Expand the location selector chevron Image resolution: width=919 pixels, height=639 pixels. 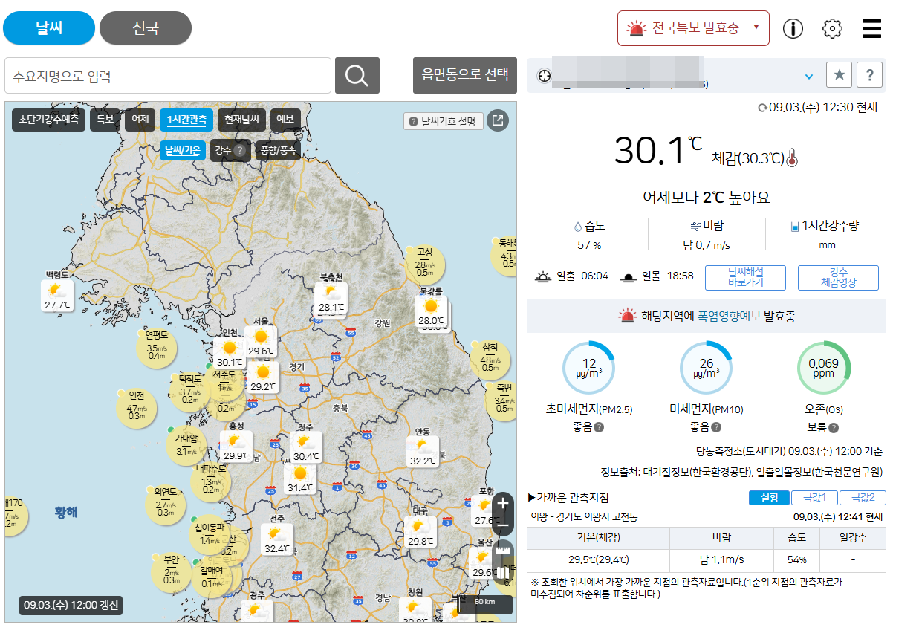[809, 76]
